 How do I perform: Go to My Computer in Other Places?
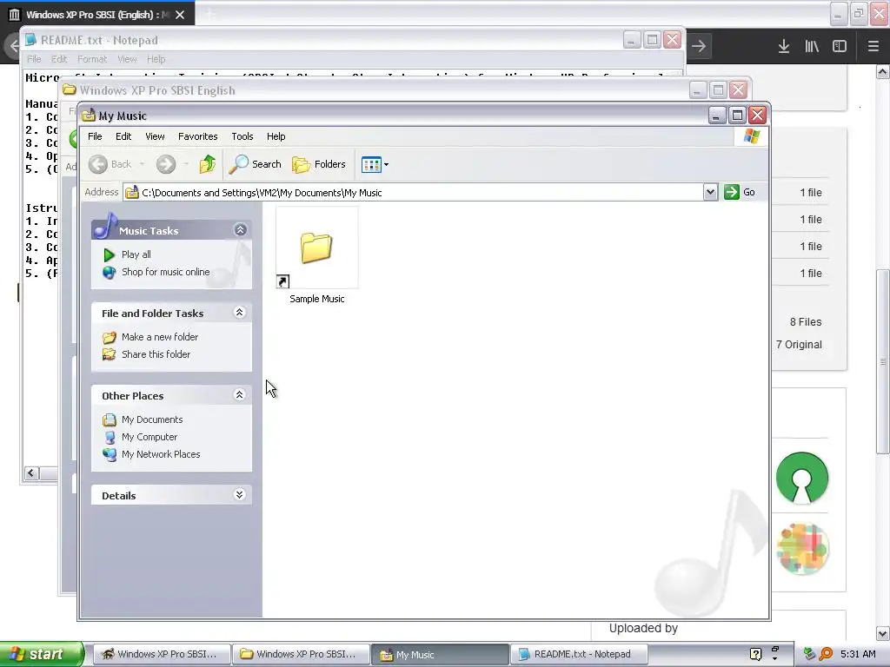[149, 438]
